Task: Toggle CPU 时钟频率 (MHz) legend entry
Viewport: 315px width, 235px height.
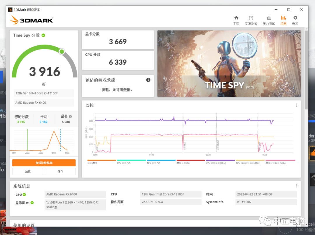Action: coord(220,162)
